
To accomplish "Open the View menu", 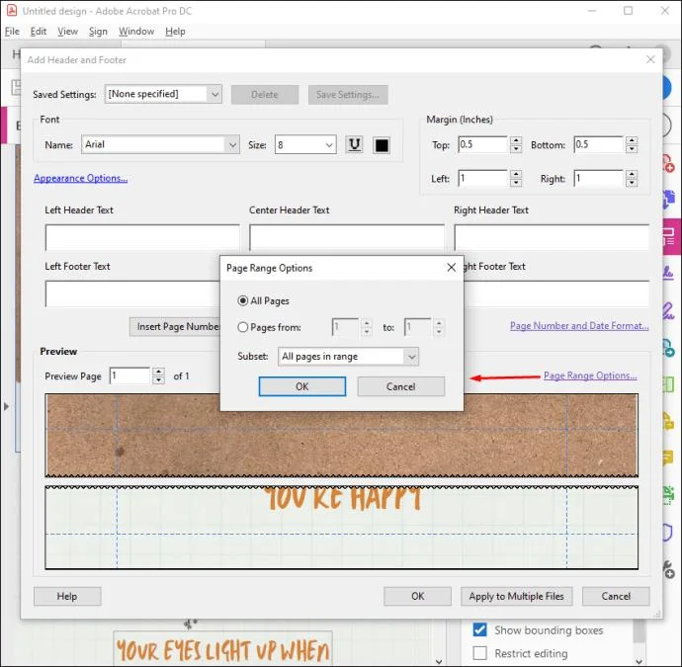I will (x=68, y=32).
